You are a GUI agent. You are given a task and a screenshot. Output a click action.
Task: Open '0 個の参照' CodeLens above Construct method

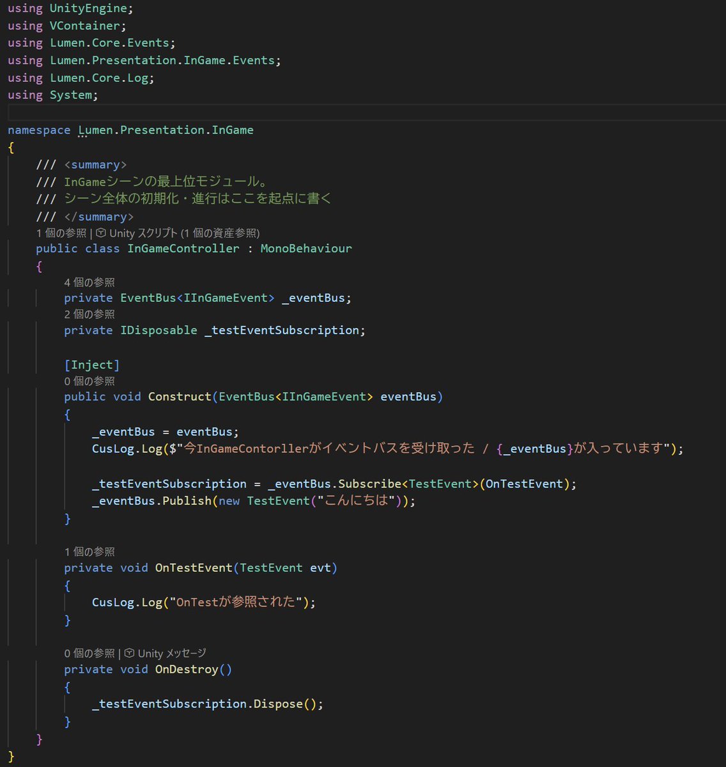pyautogui.click(x=89, y=381)
